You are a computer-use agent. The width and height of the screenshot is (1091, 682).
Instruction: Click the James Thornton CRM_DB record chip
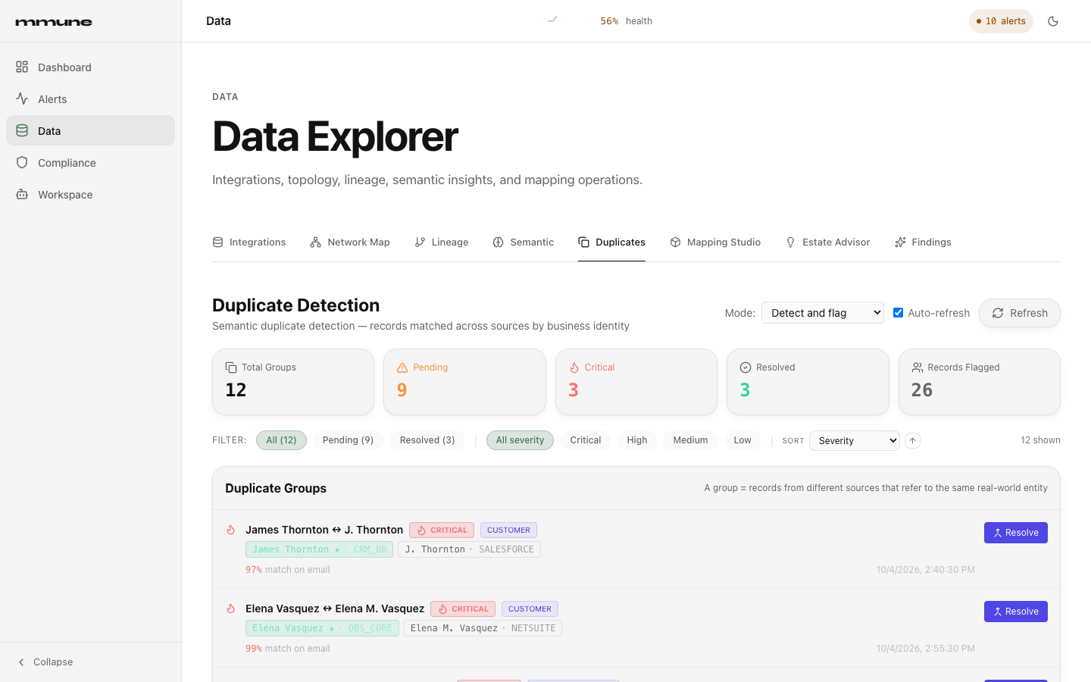pos(319,549)
